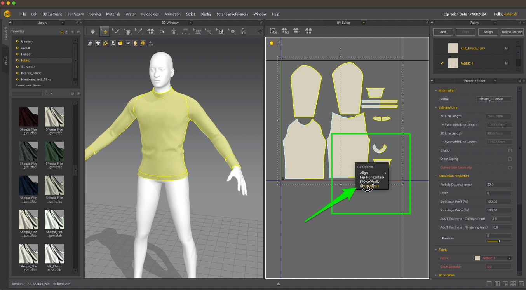The image size is (526, 290).
Task: Click the yellow globe environment icon
Action: point(143,43)
